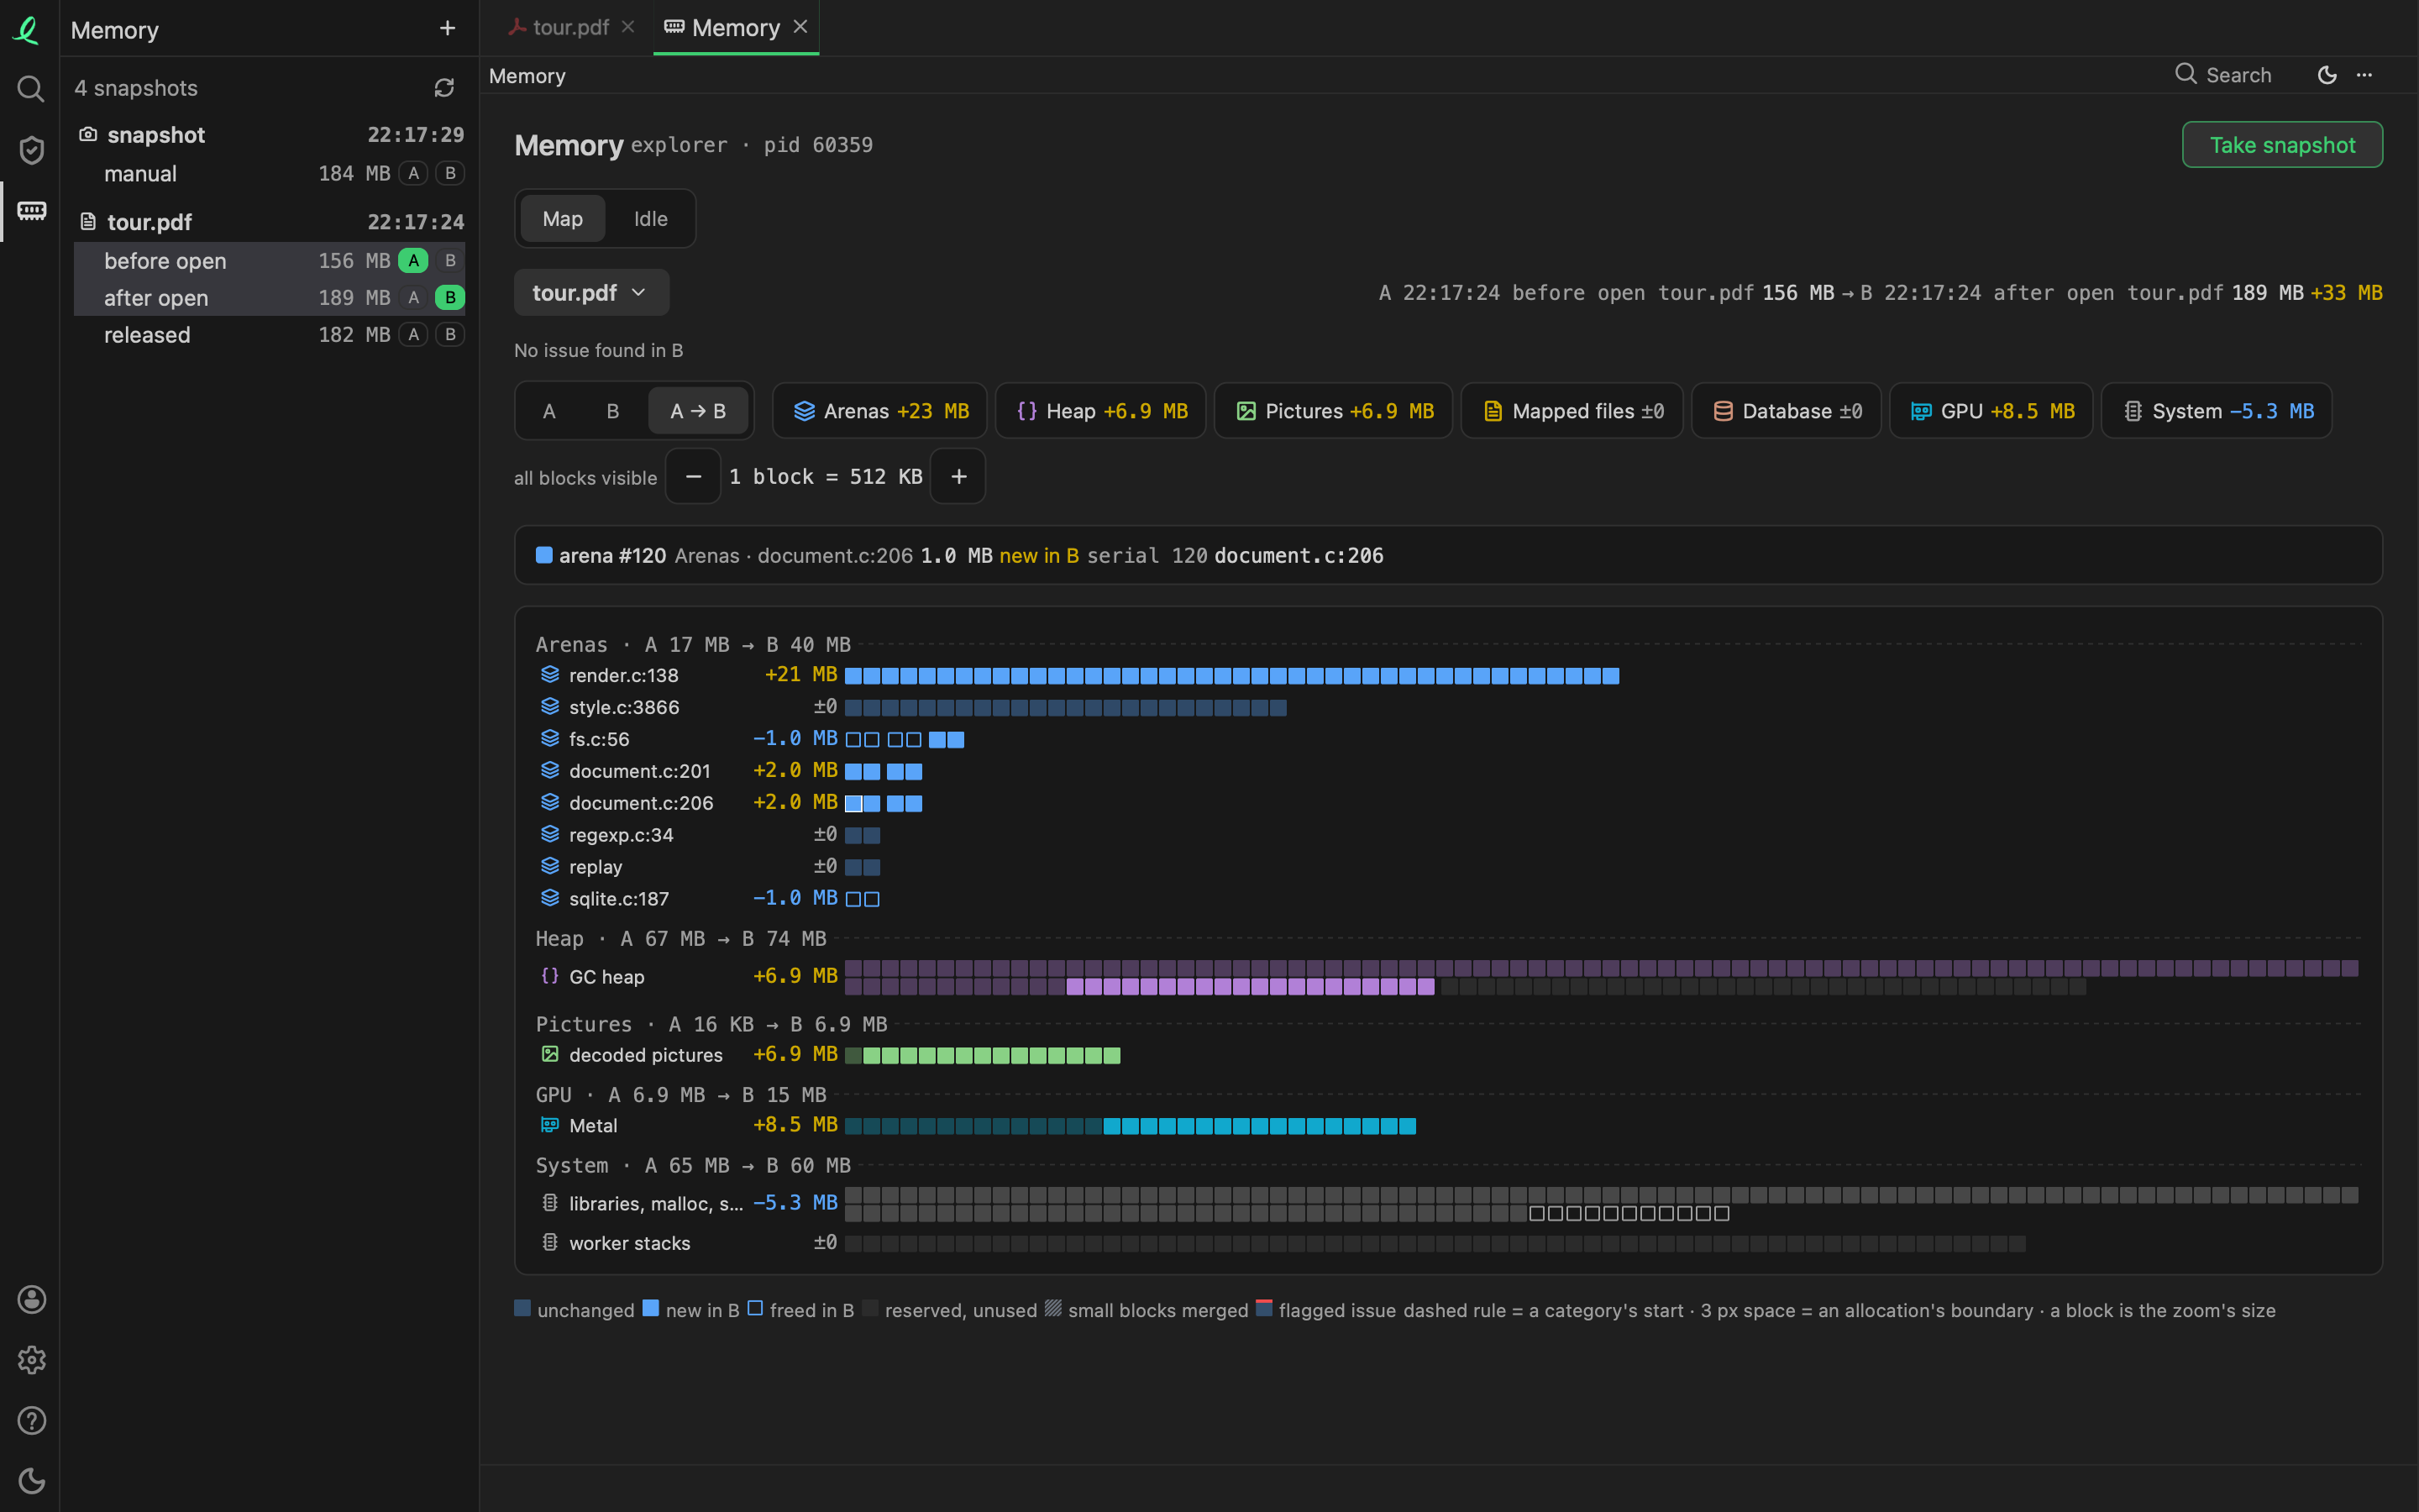This screenshot has width=2419, height=1512.
Task: Toggle the moon icon at sidebar bottom
Action: (31, 1481)
